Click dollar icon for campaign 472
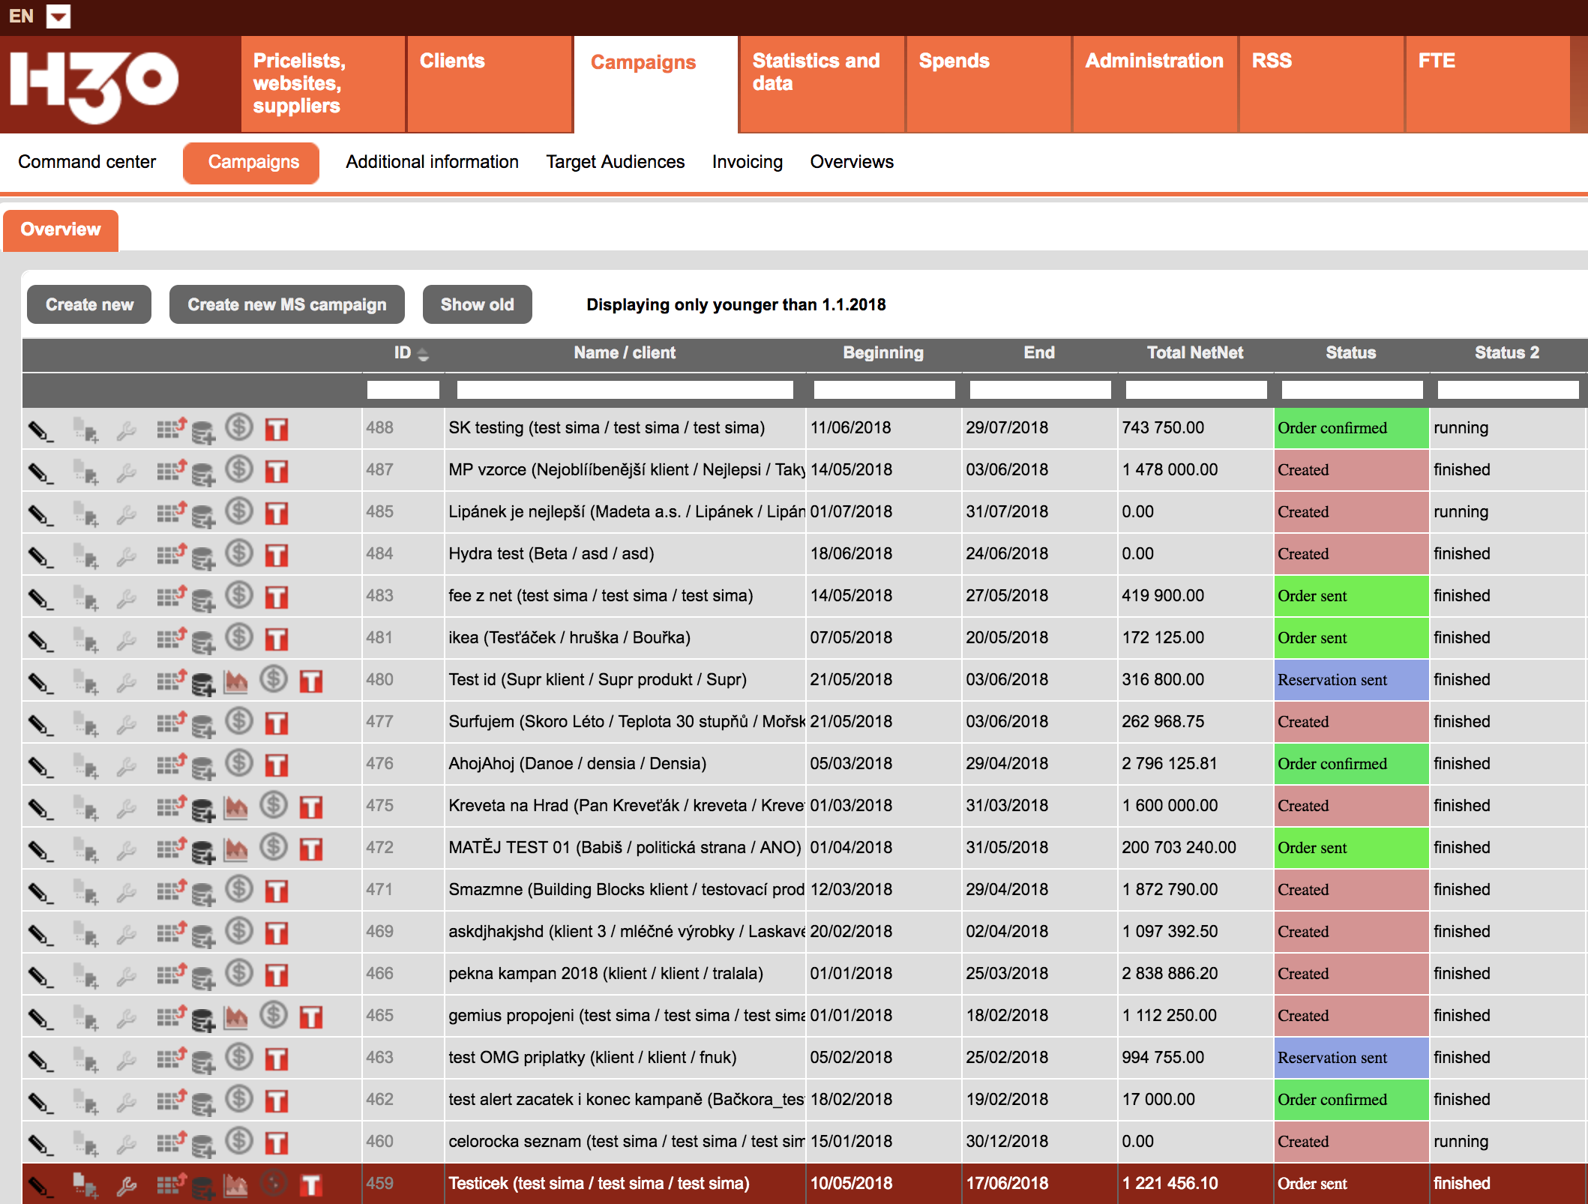The width and height of the screenshot is (1588, 1204). point(274,847)
